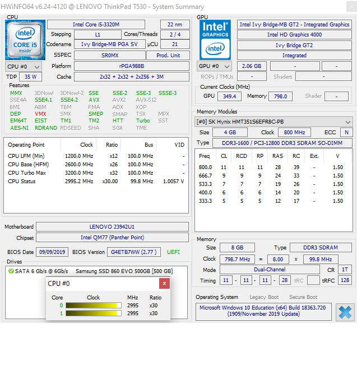
Task: Click the LENOVO 23942U1 motherboard field
Action: coord(112,227)
